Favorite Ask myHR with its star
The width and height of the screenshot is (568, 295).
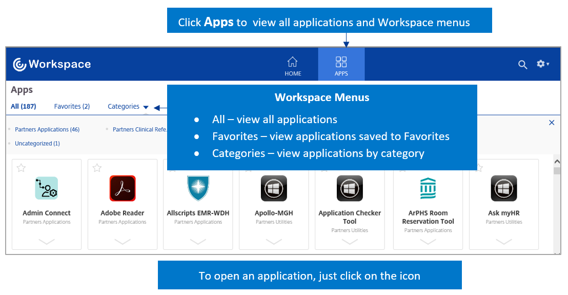coord(479,168)
